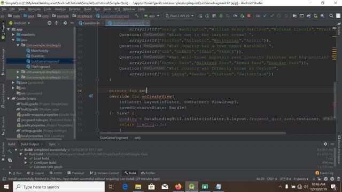
Task: Hide the Project panel with minus icon
Action: point(72,23)
